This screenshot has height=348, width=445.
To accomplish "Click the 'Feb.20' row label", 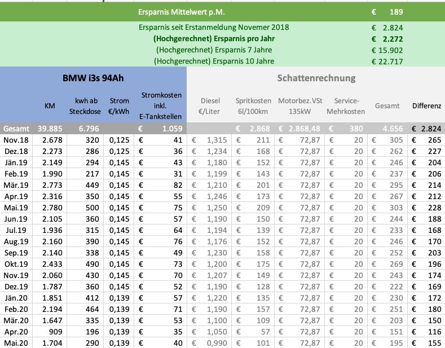I will pos(16,309).
